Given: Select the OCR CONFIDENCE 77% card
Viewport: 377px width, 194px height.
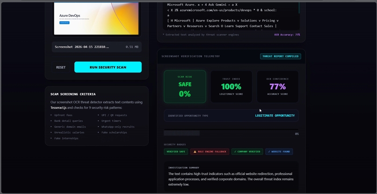Looking at the screenshot, I should click(x=277, y=86).
